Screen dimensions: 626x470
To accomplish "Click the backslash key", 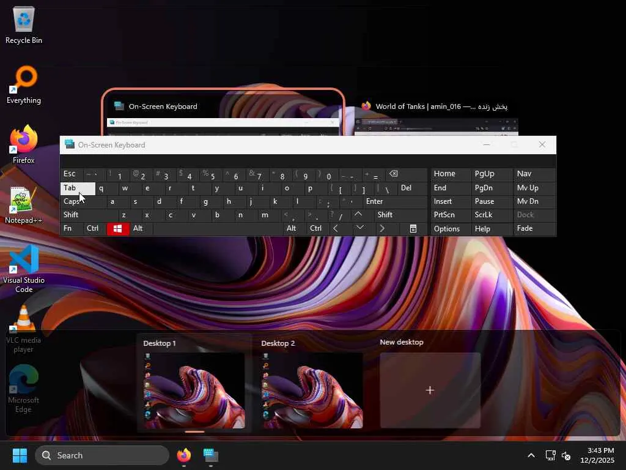I will (386, 188).
